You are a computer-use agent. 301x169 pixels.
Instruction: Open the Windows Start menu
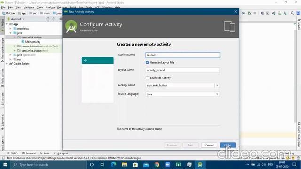coord(5,165)
